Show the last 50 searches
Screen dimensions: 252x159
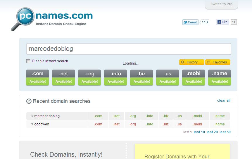point(225,132)
